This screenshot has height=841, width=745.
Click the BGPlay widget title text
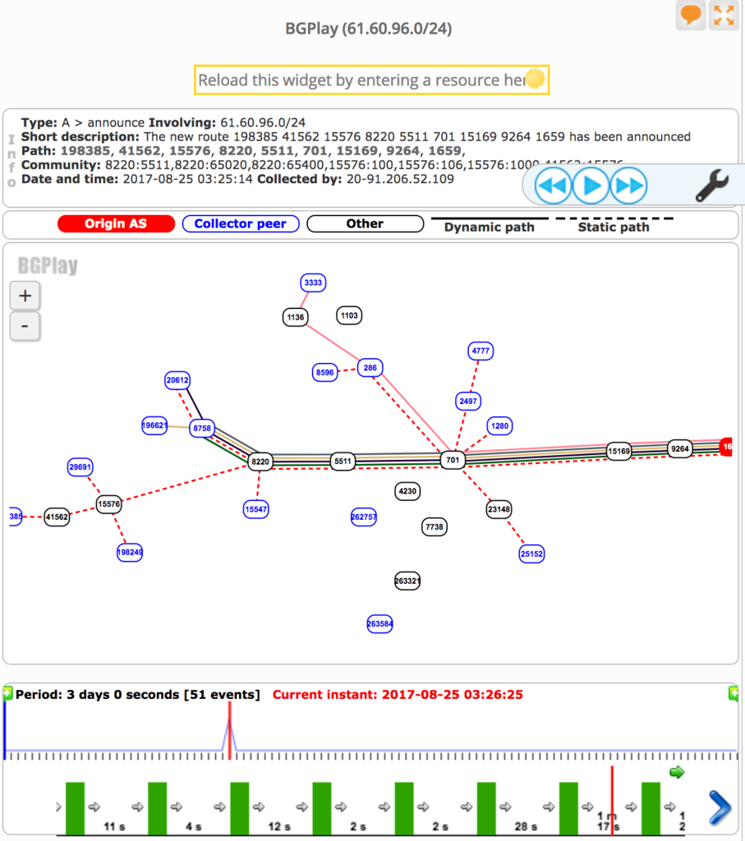click(369, 29)
